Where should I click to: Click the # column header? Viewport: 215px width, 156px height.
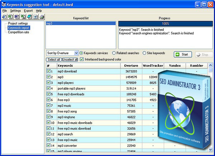coord(52,66)
